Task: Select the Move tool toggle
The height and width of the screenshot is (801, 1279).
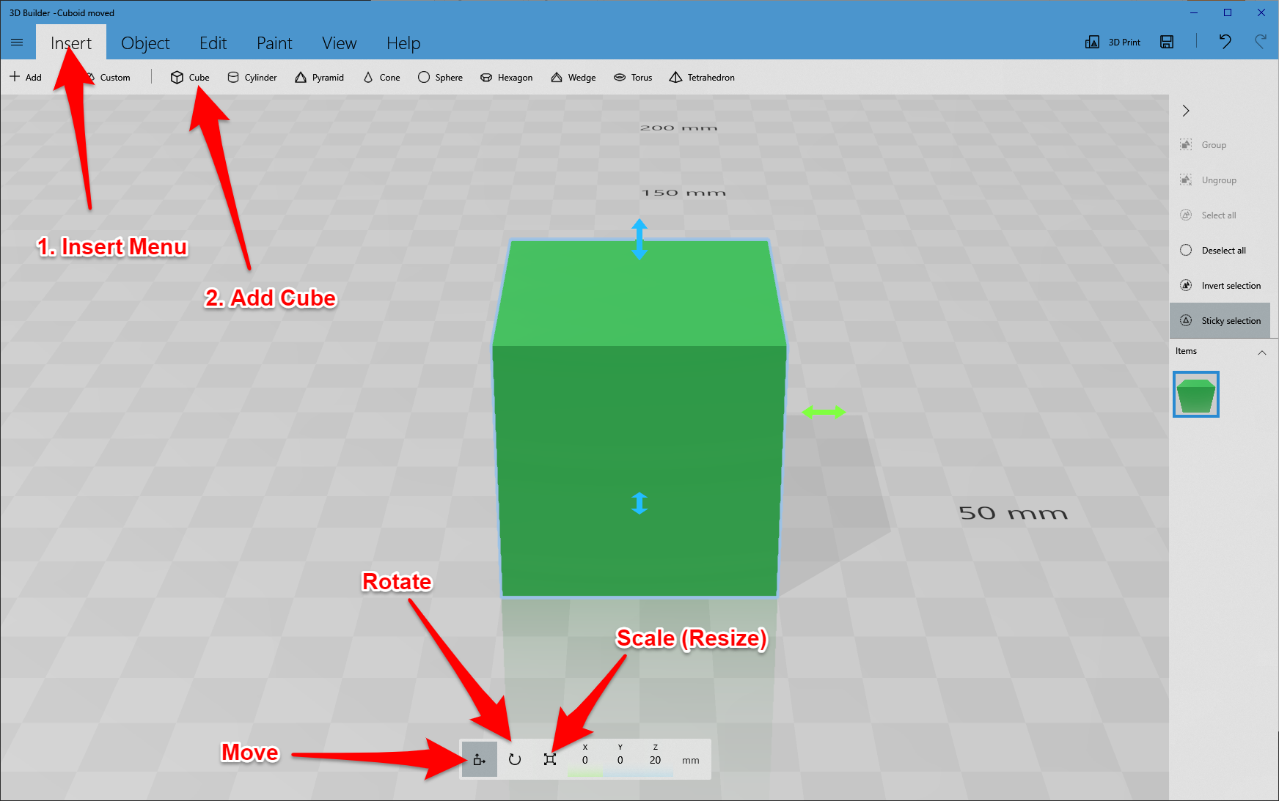Action: click(x=479, y=759)
